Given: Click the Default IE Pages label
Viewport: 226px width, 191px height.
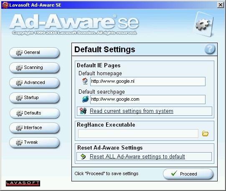Looking at the screenshot, I should tap(99, 66).
